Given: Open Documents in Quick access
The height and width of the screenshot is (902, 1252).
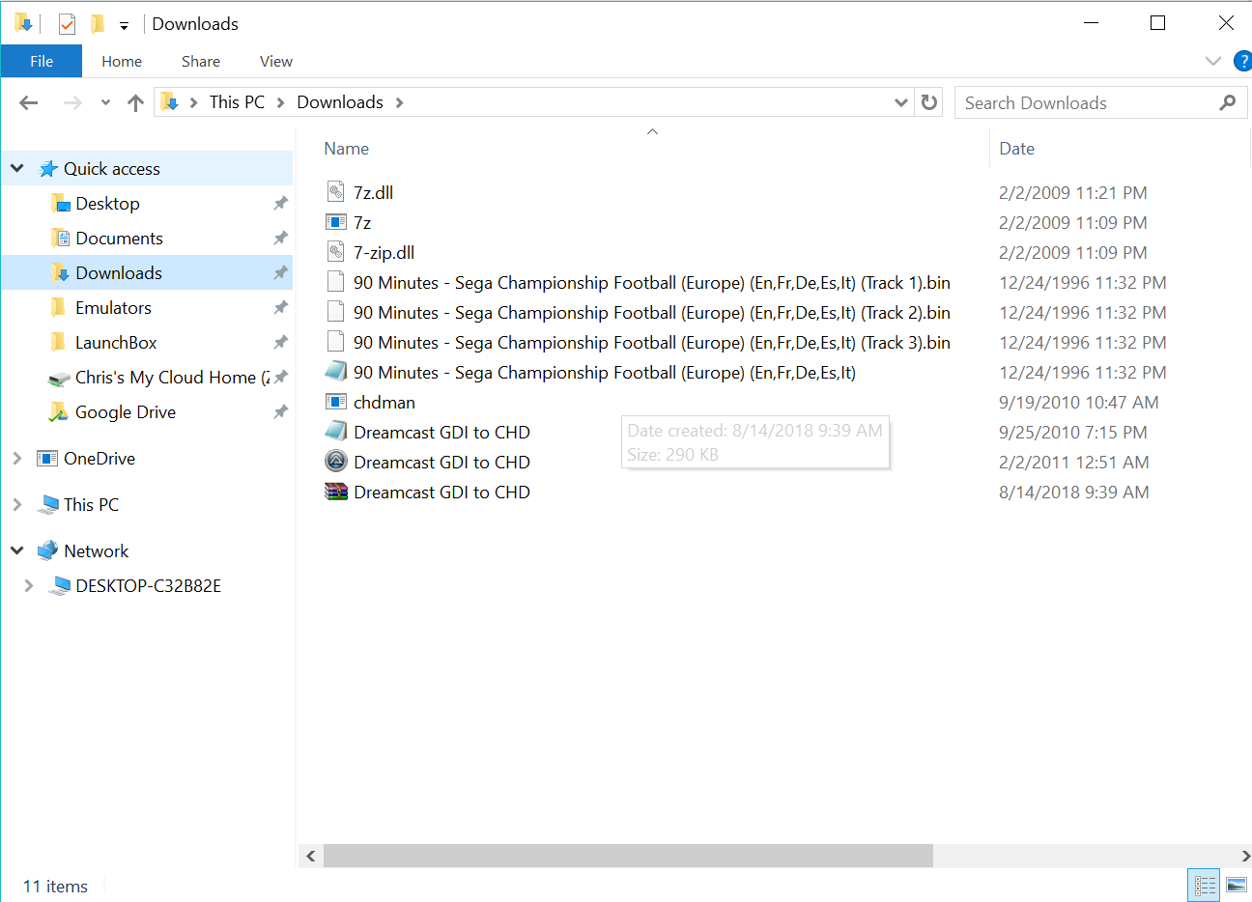Looking at the screenshot, I should pos(119,239).
